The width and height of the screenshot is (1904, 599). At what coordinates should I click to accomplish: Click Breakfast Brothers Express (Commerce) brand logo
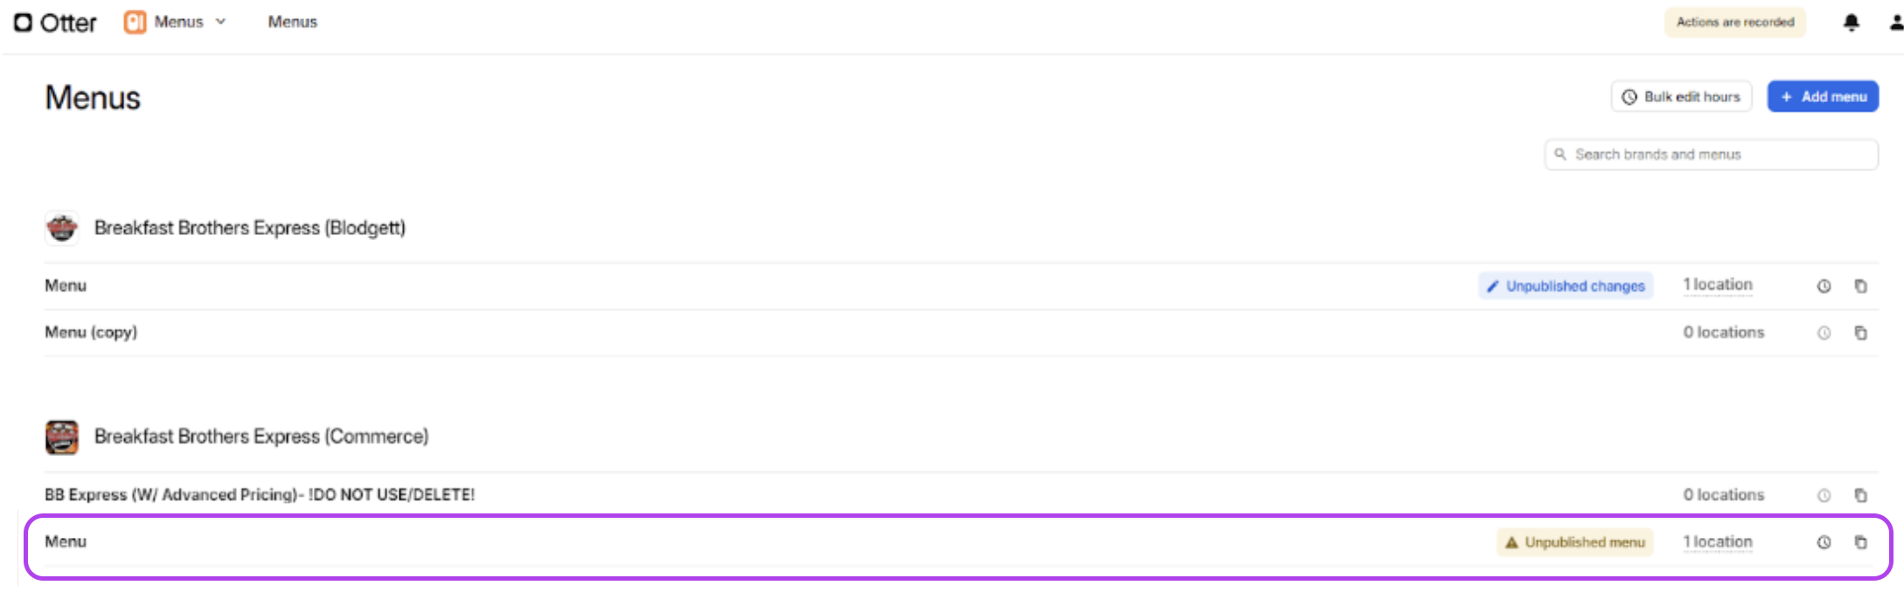pyautogui.click(x=62, y=437)
